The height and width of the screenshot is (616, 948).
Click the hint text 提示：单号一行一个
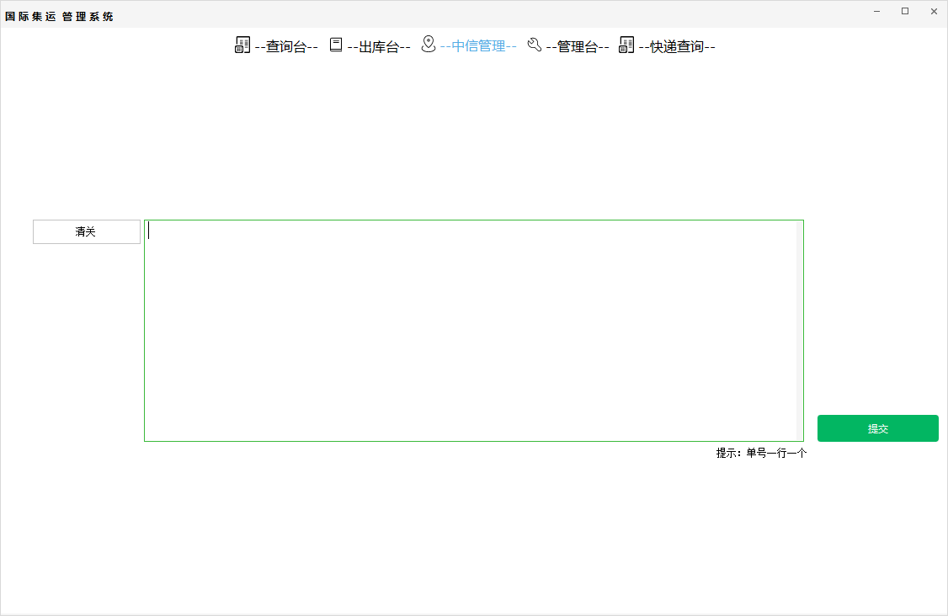pyautogui.click(x=761, y=453)
